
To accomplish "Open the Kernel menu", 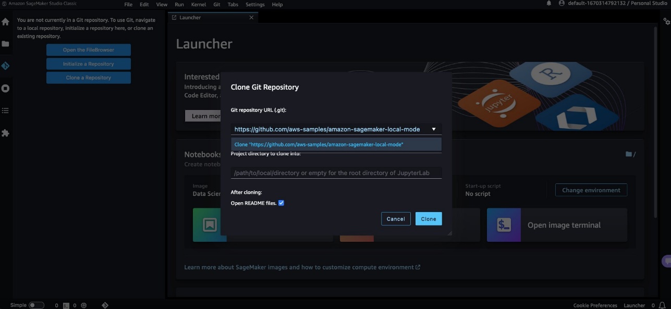I will (199, 4).
